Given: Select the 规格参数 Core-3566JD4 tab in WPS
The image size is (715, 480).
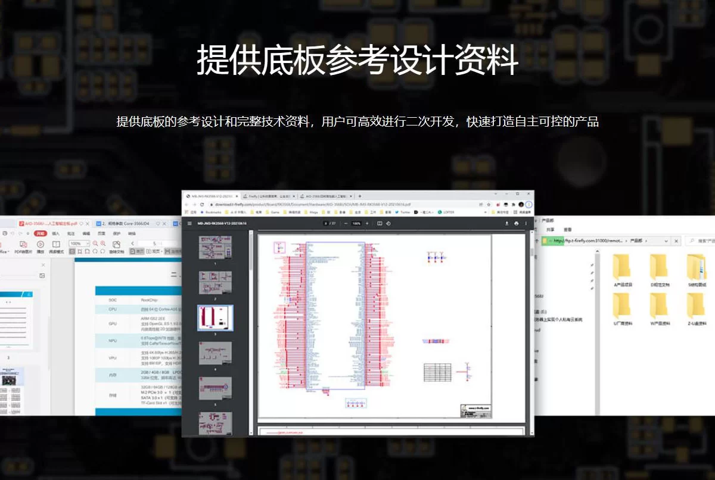Looking at the screenshot, I should click(x=131, y=224).
